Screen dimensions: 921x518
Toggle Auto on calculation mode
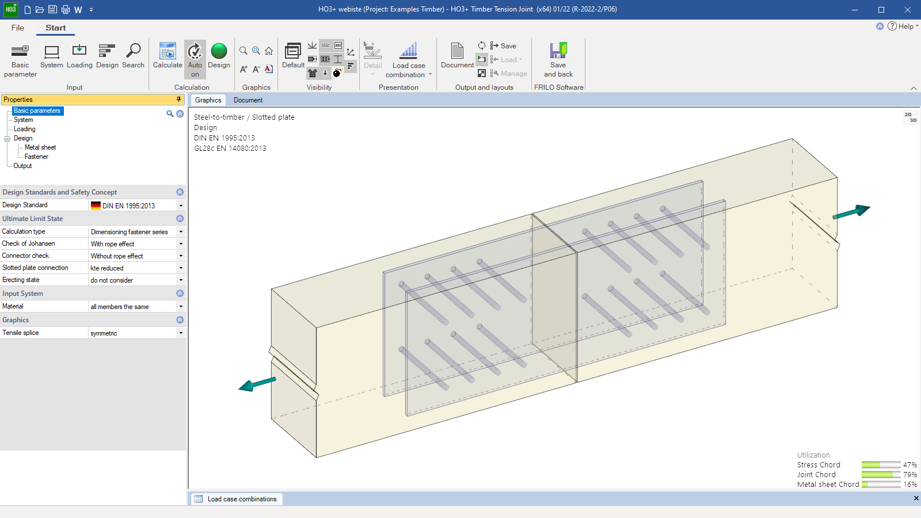195,60
